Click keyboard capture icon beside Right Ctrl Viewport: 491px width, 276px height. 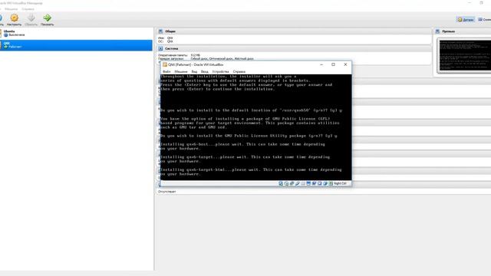click(x=331, y=183)
